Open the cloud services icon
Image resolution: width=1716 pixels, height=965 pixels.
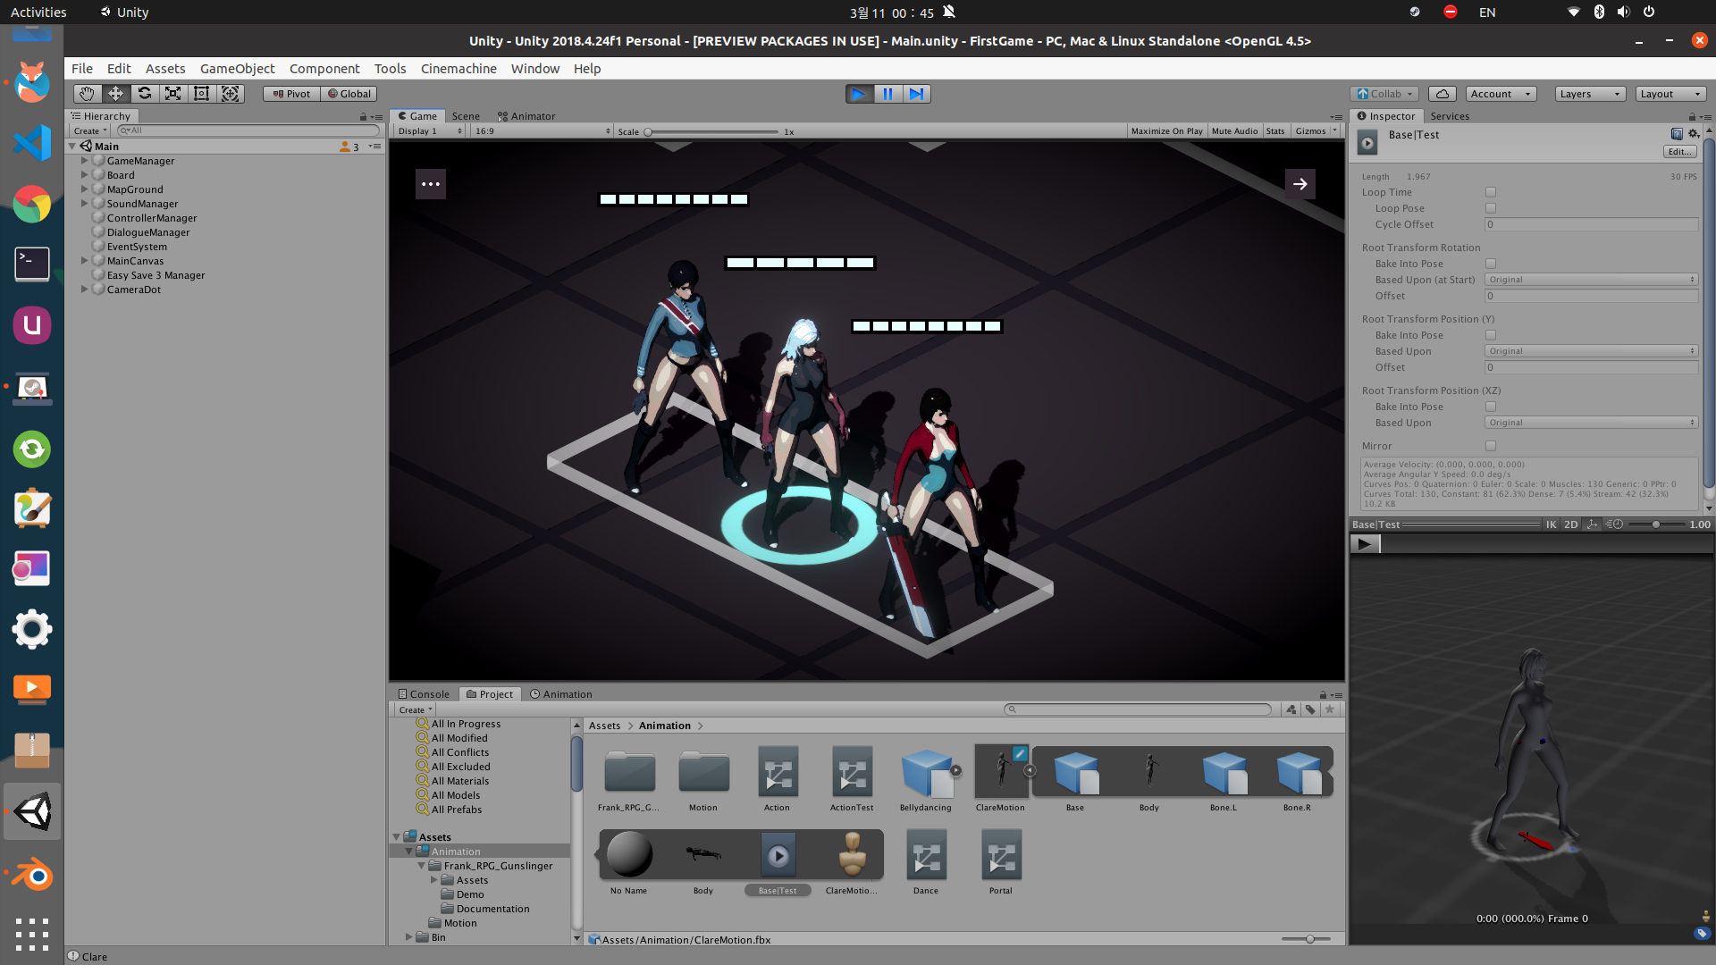(1443, 94)
